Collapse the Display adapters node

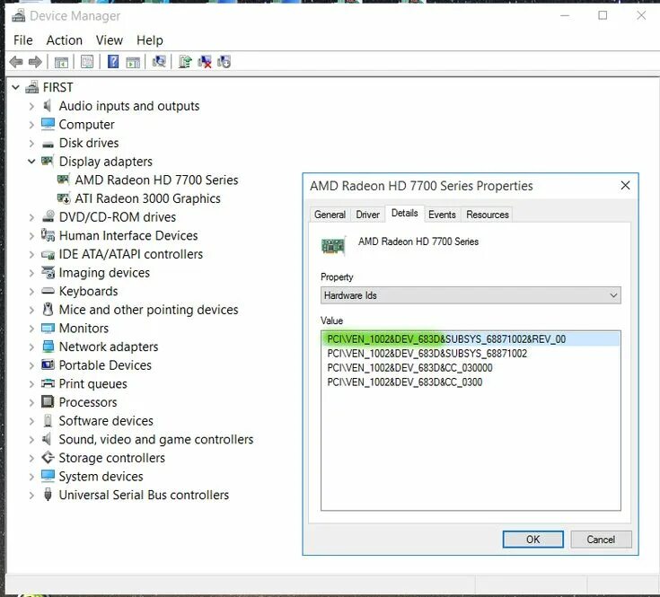pos(31,161)
